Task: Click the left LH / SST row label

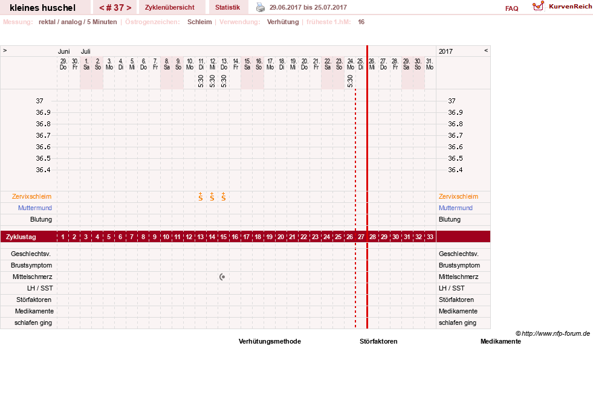Action: (40, 289)
